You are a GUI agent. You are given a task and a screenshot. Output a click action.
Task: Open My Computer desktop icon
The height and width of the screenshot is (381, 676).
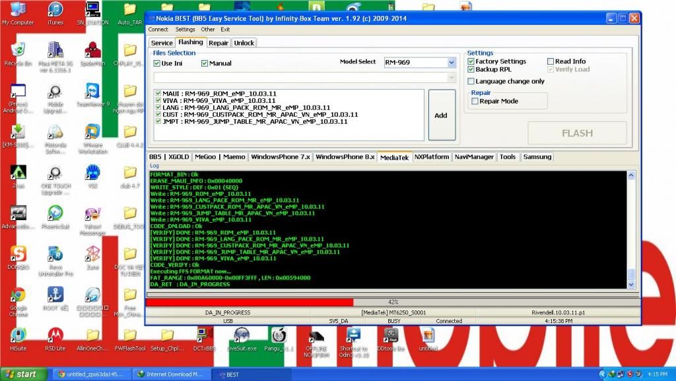18,13
